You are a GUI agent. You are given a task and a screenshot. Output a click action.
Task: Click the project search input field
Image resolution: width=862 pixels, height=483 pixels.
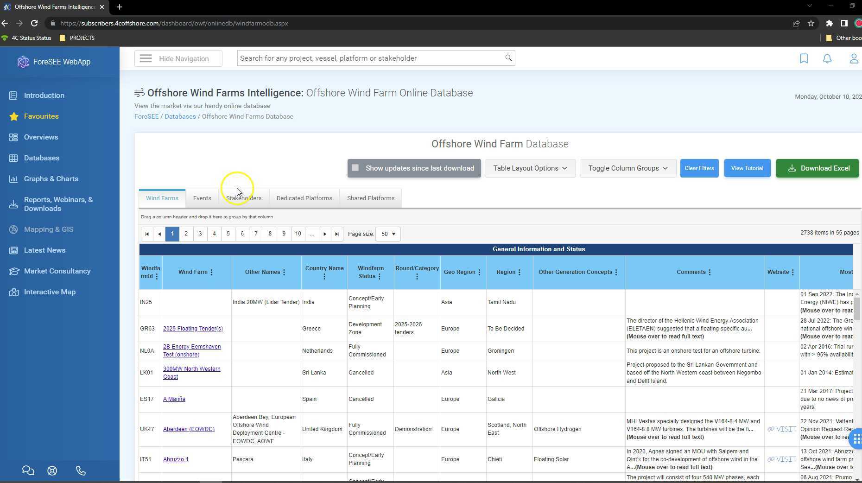click(371, 58)
